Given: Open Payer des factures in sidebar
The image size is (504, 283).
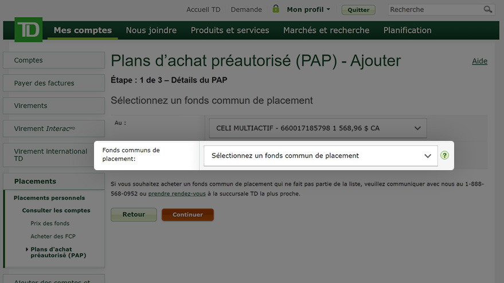Looking at the screenshot, I should [x=54, y=83].
